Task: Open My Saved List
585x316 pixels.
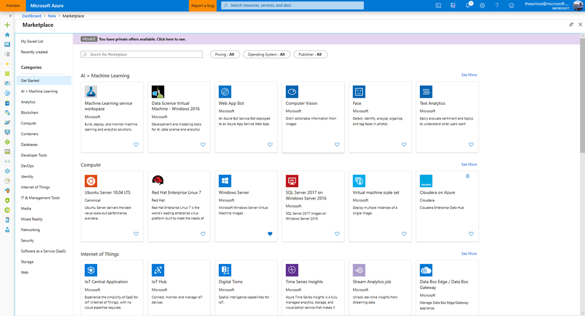Action: [x=32, y=42]
